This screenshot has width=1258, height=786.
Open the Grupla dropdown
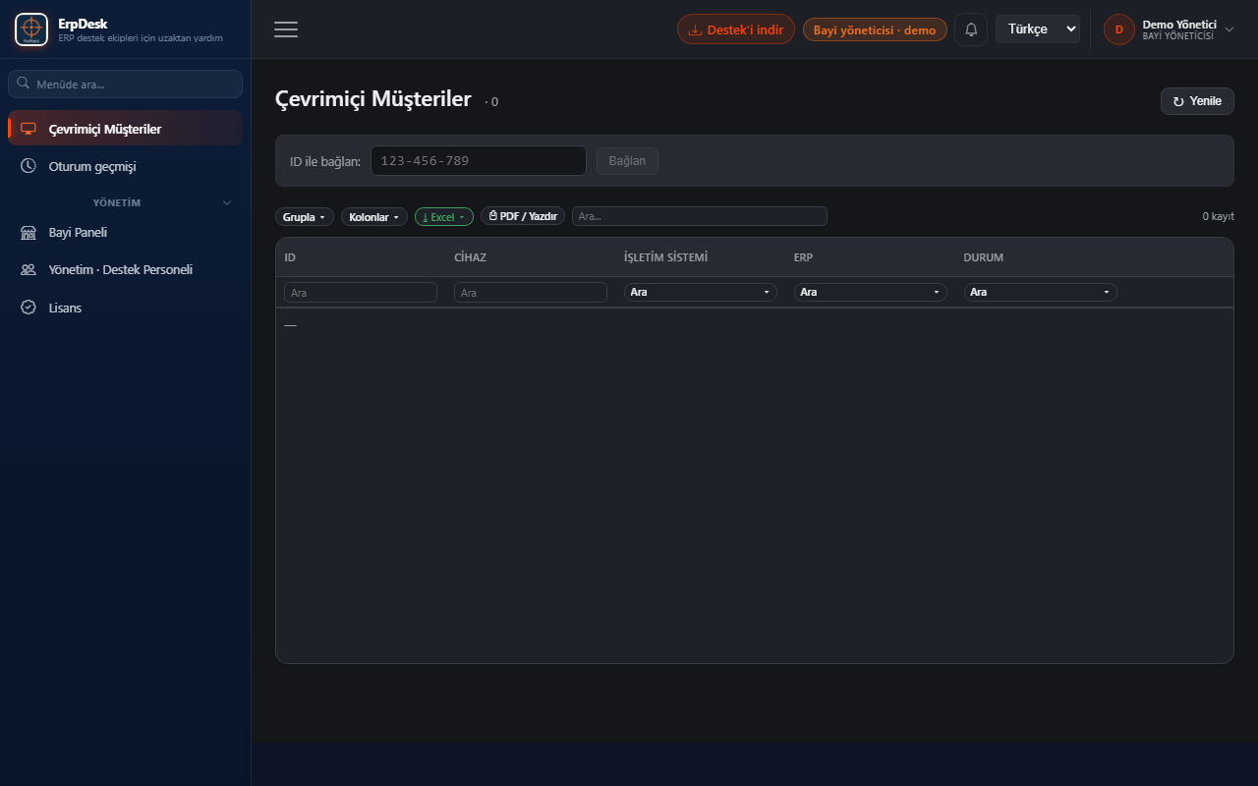click(305, 216)
